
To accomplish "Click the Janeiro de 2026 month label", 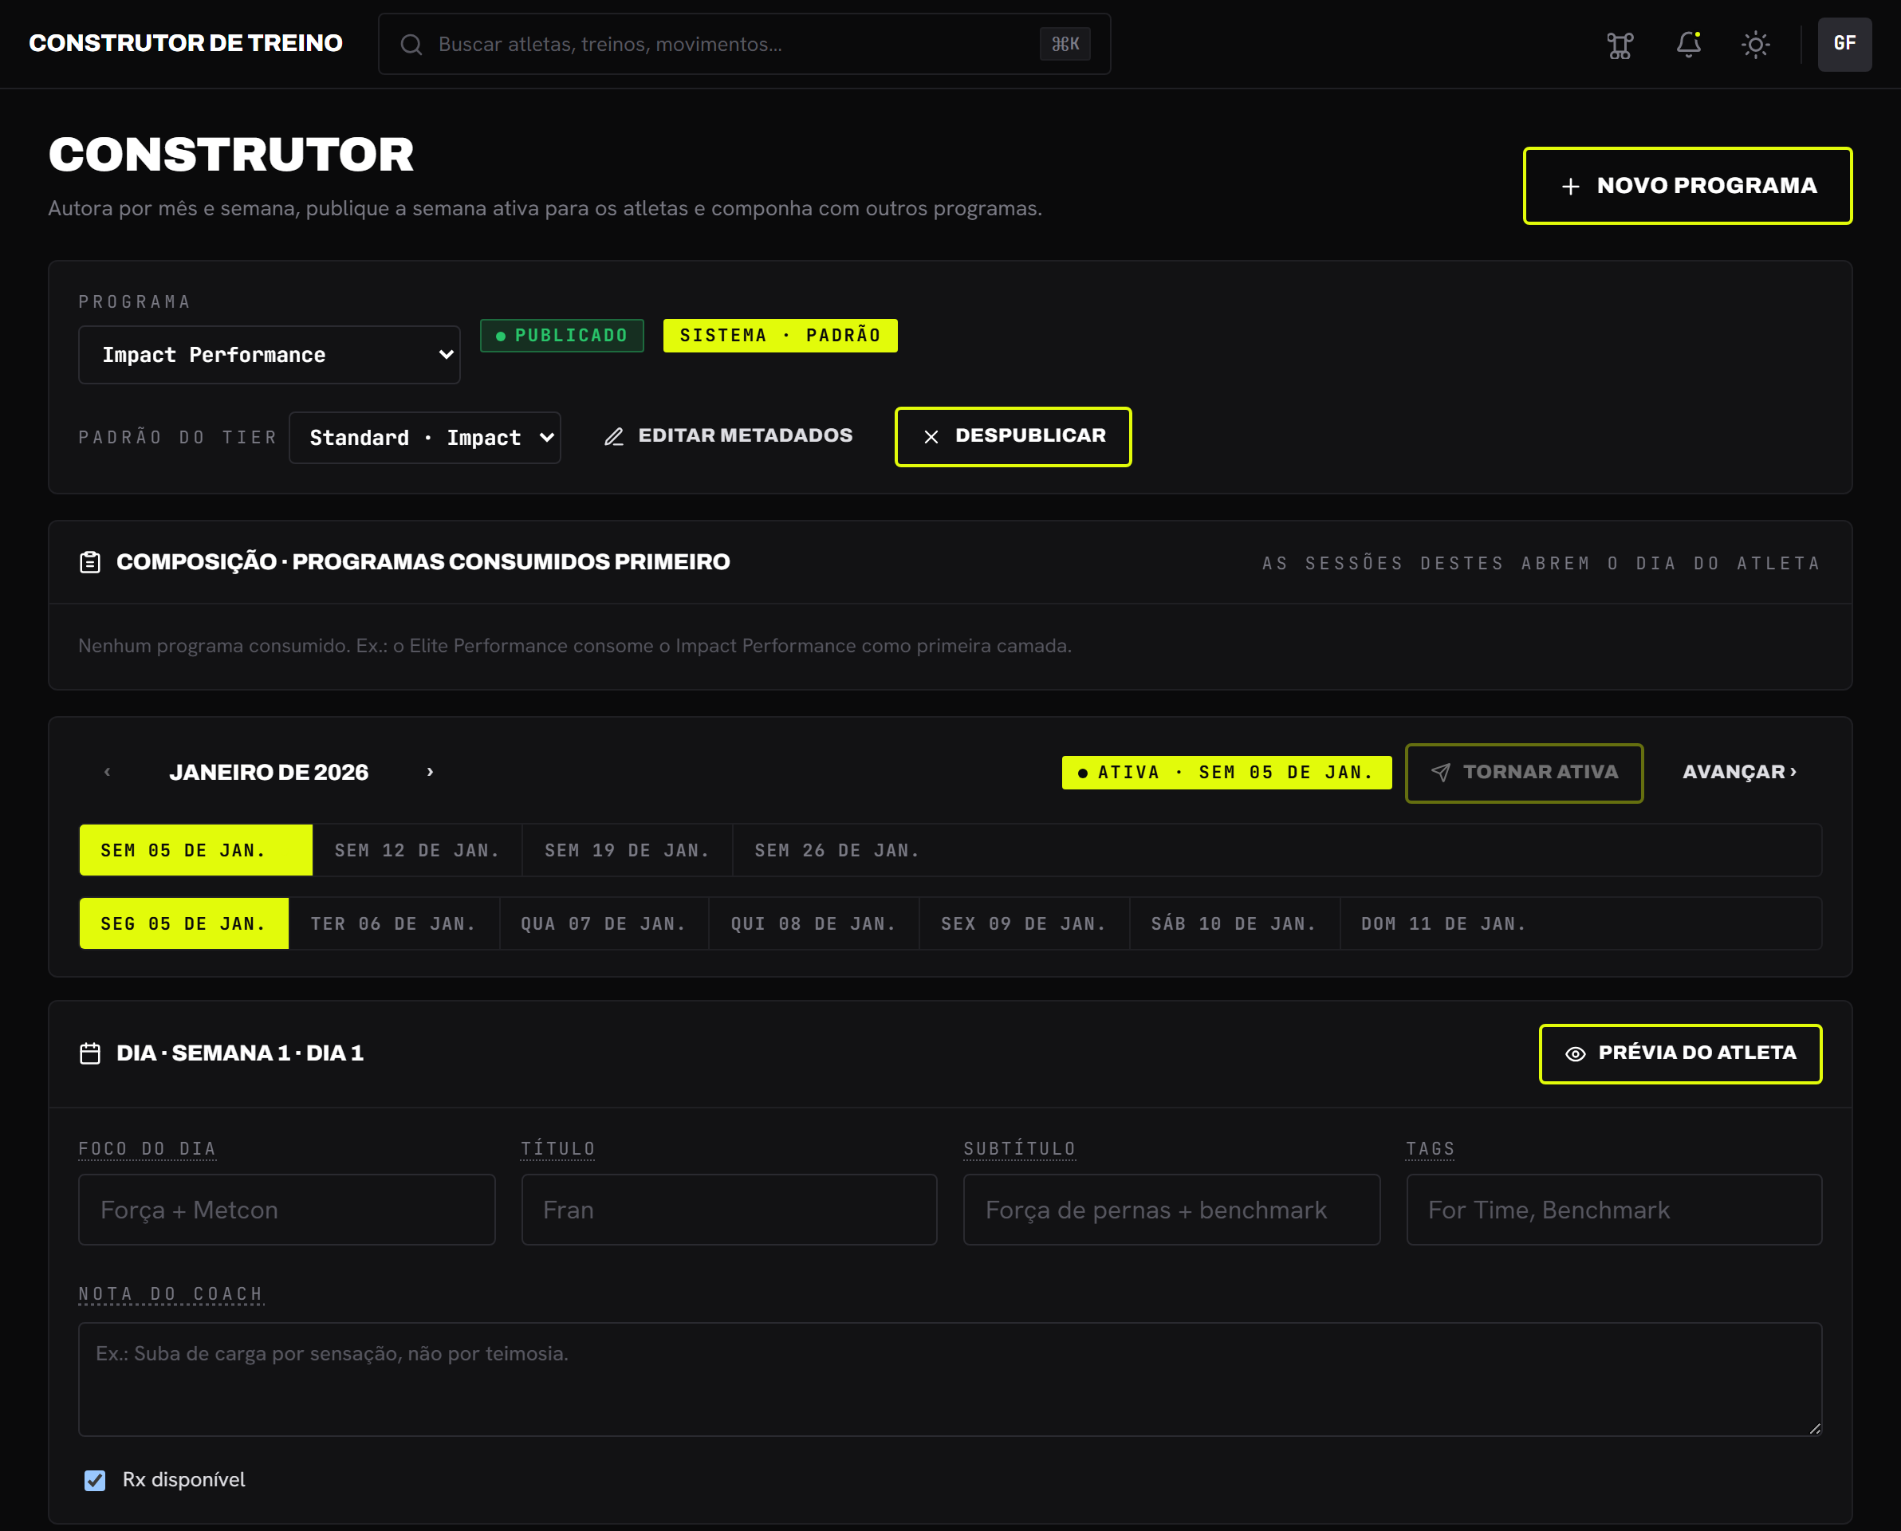I will pos(269,773).
